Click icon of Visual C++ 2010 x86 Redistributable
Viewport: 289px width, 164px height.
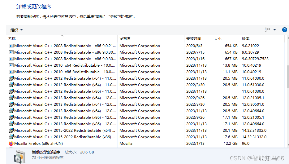coord(11,72)
